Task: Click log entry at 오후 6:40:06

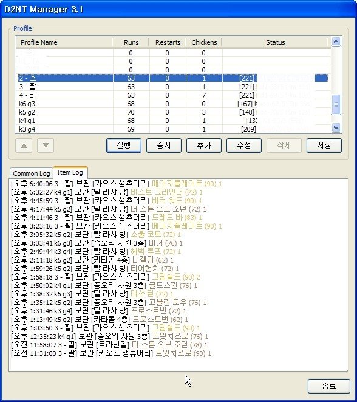Action: coord(117,184)
